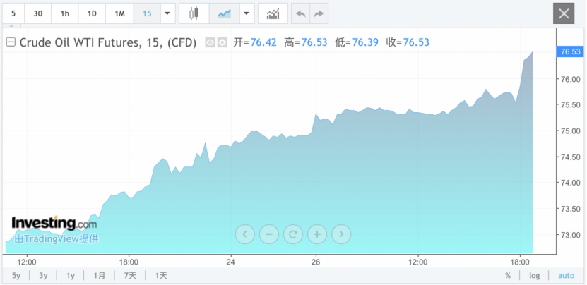Screen dimensions: 587x285
Task: Toggle visibility eye icon for the series
Action: [x=210, y=42]
